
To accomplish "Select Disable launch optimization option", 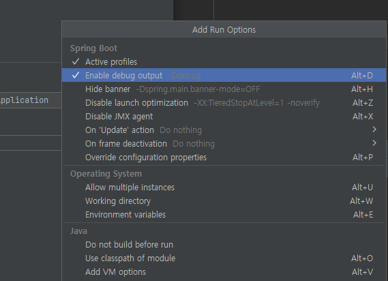I will point(224,102).
